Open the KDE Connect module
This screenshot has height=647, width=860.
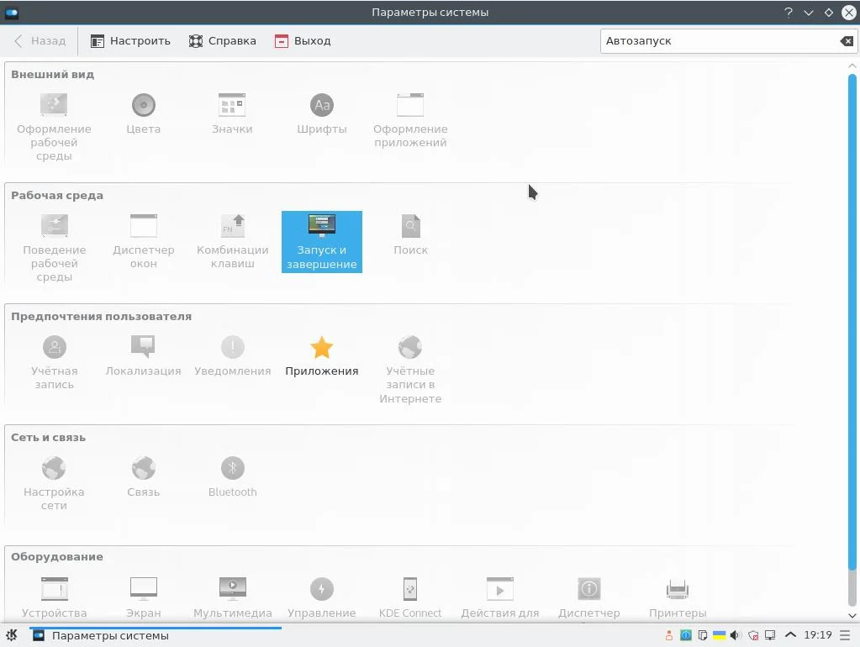tap(410, 597)
